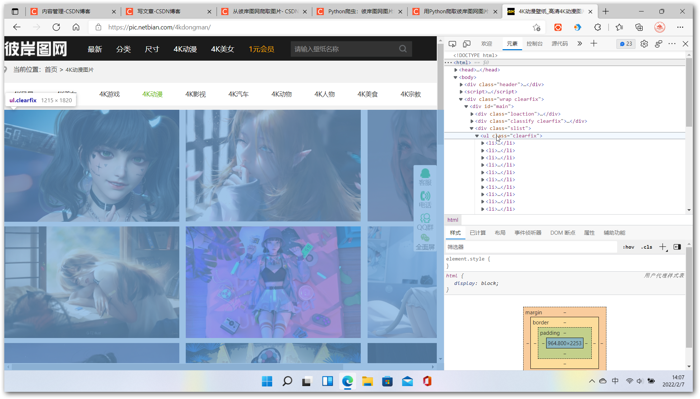700x399 pixels.
Task: Add a new DevTools tab with plus icon
Action: pos(594,44)
